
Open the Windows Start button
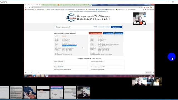point(26,76)
